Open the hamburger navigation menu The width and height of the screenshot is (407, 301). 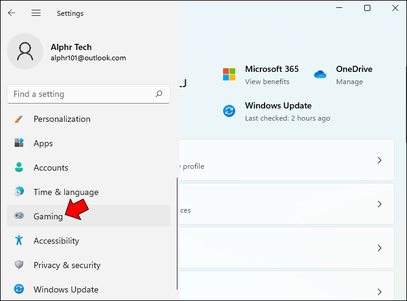pyautogui.click(x=36, y=13)
